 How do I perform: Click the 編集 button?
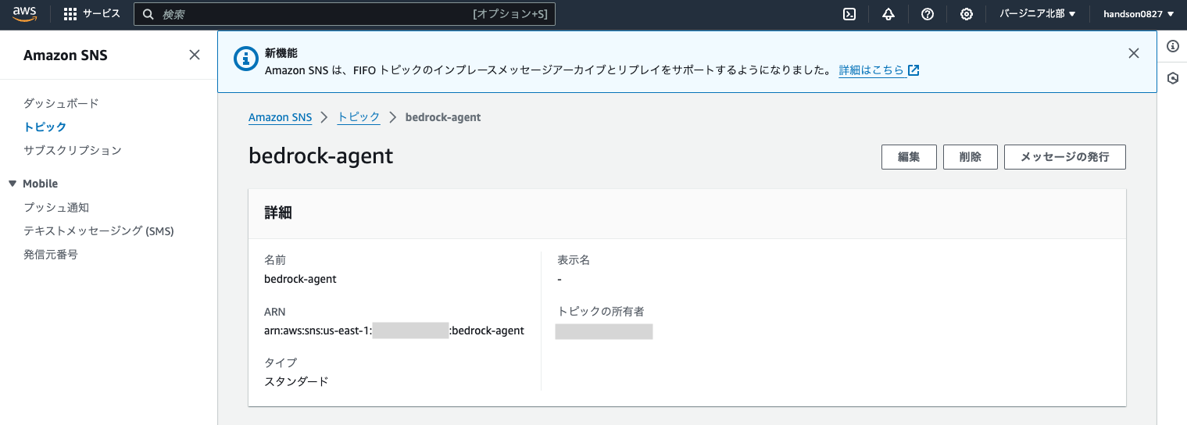(x=909, y=157)
